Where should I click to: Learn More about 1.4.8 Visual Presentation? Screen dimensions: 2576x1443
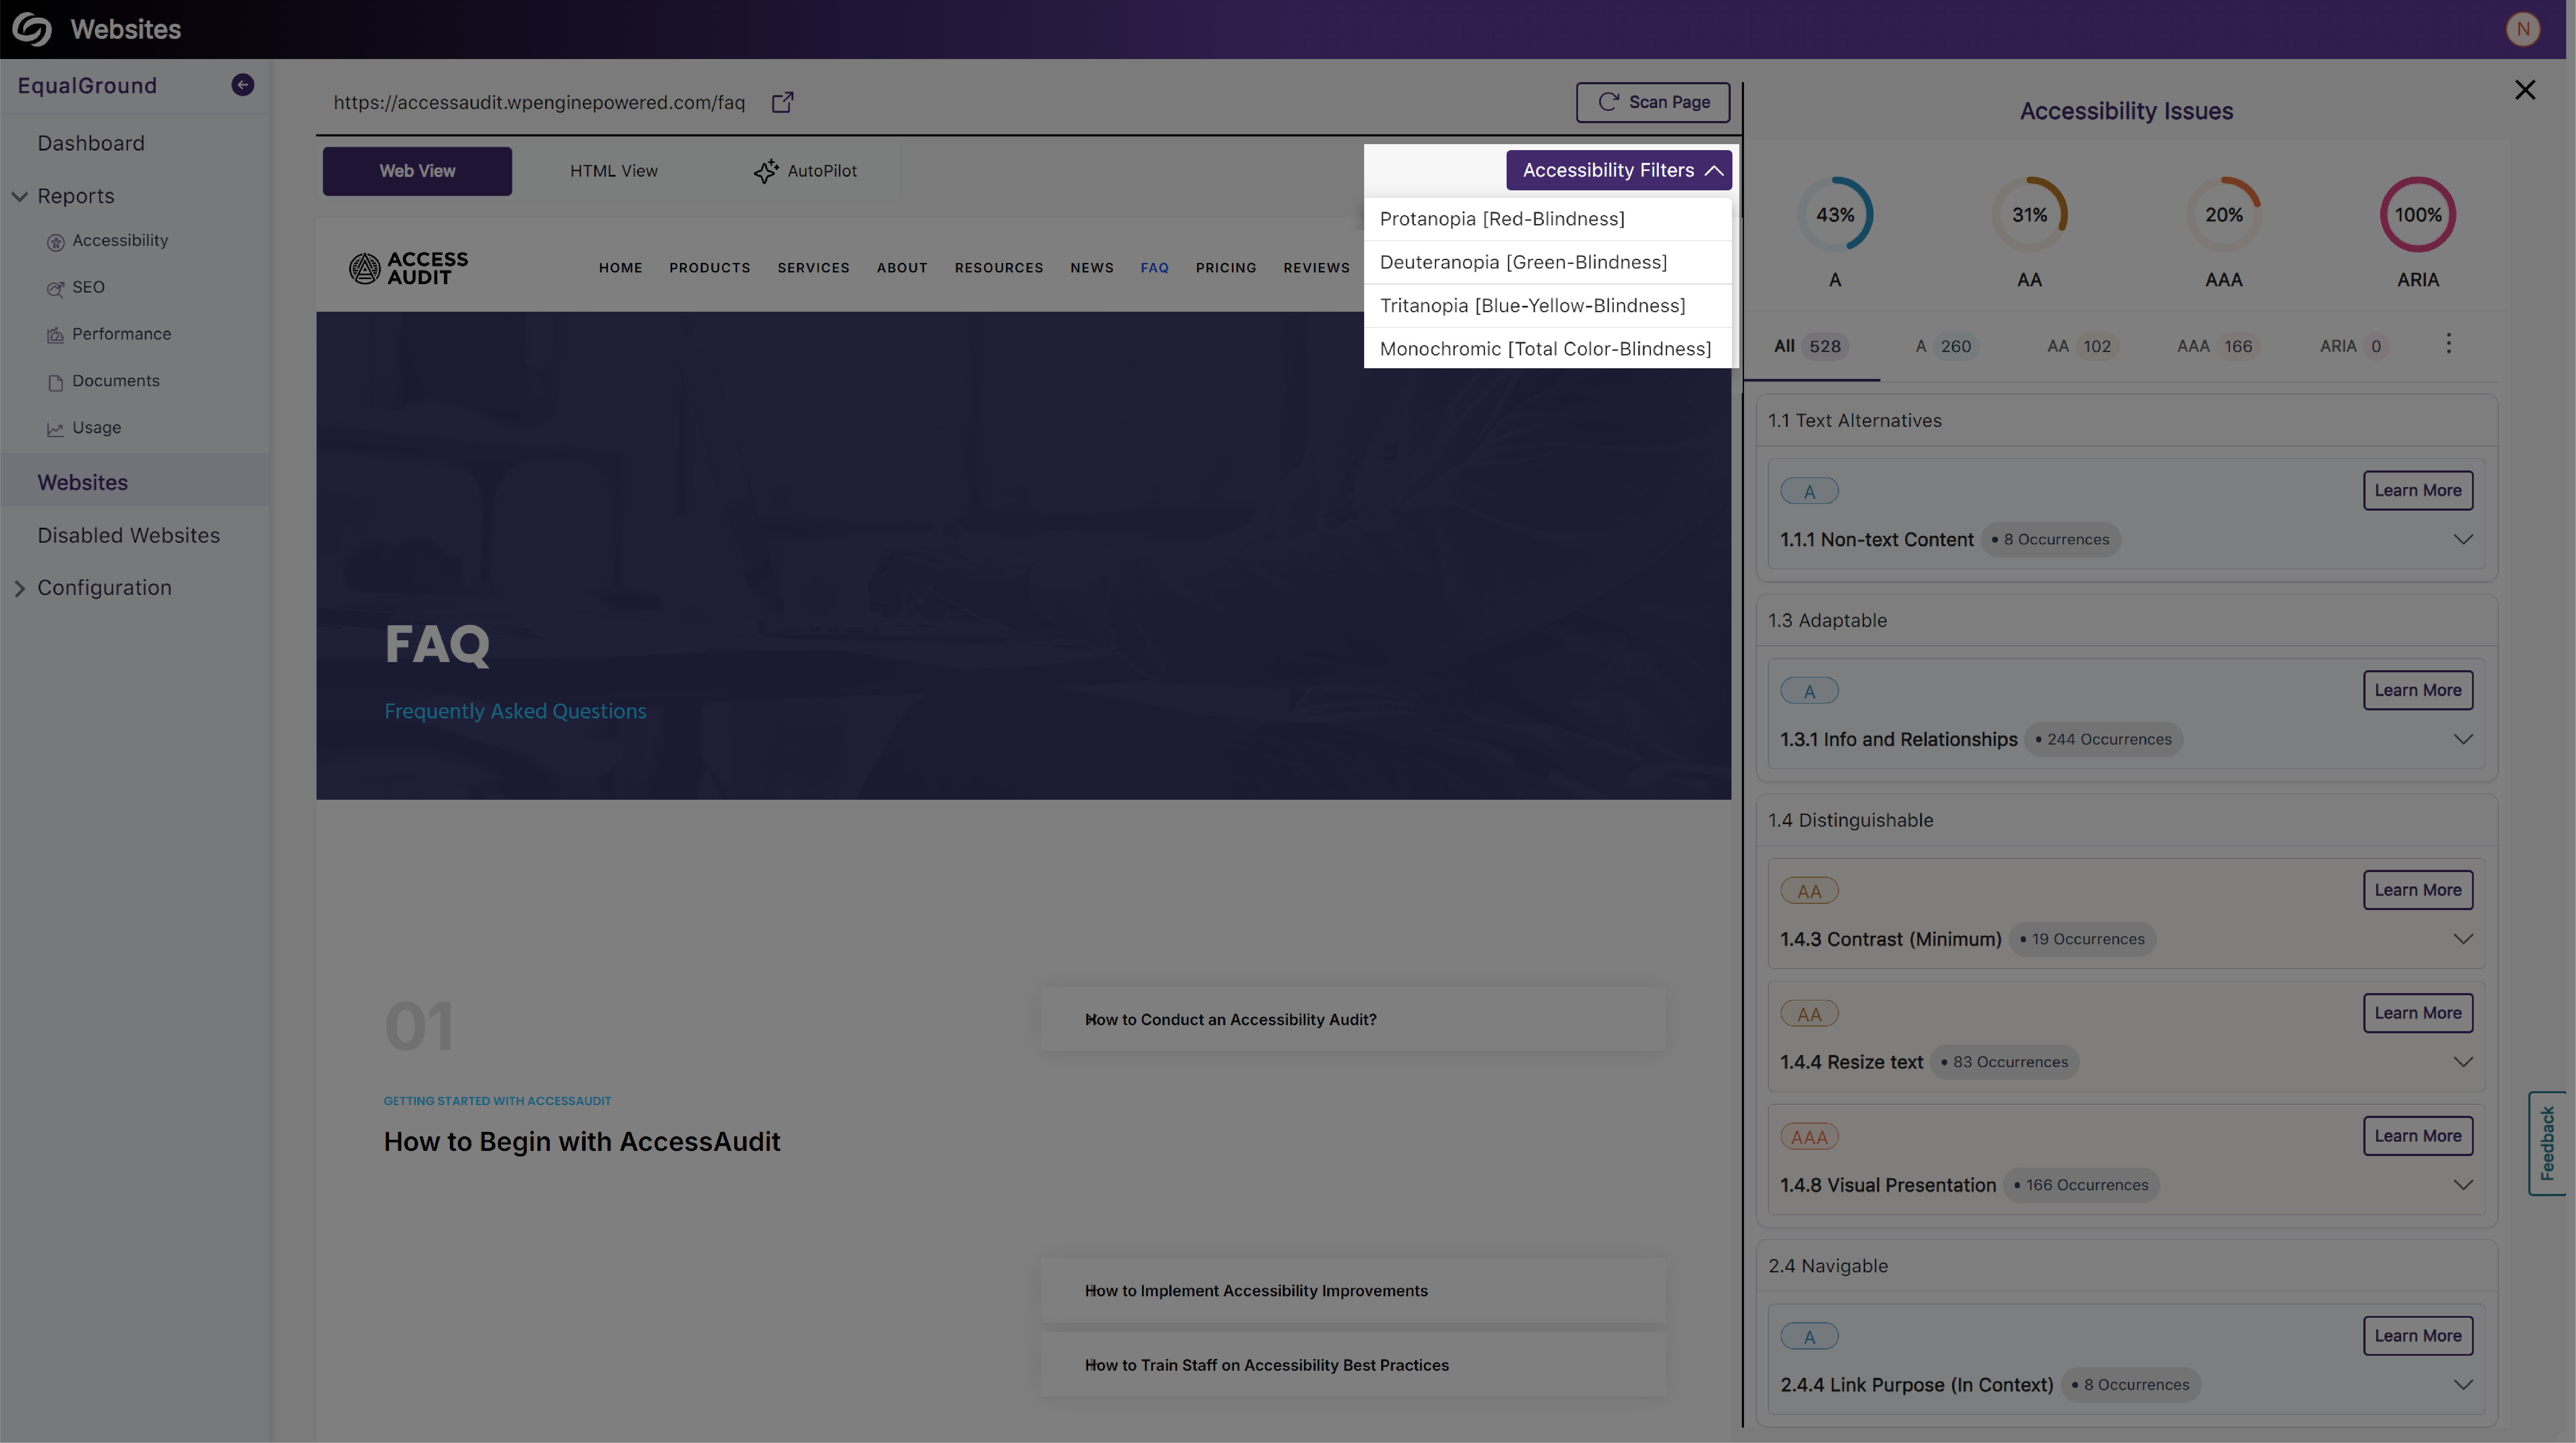click(2418, 1136)
